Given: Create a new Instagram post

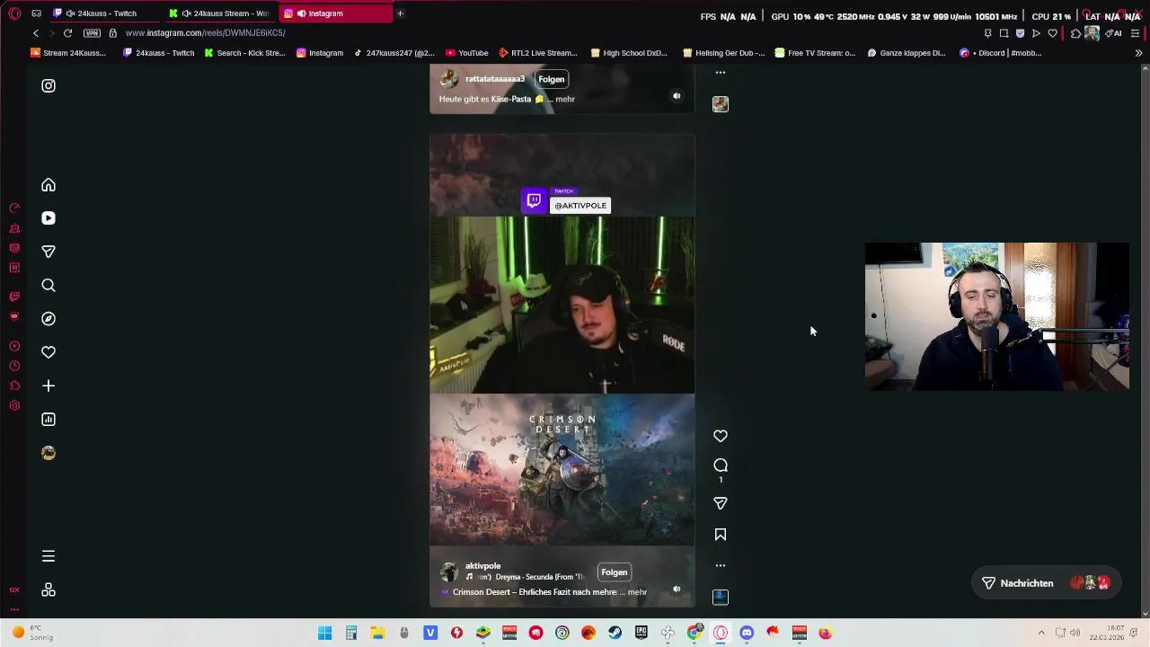Looking at the screenshot, I should pos(49,386).
